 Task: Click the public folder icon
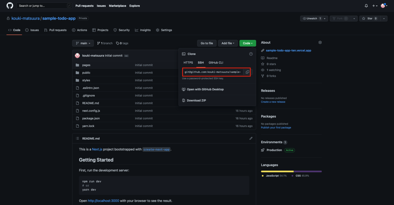tap(77, 73)
